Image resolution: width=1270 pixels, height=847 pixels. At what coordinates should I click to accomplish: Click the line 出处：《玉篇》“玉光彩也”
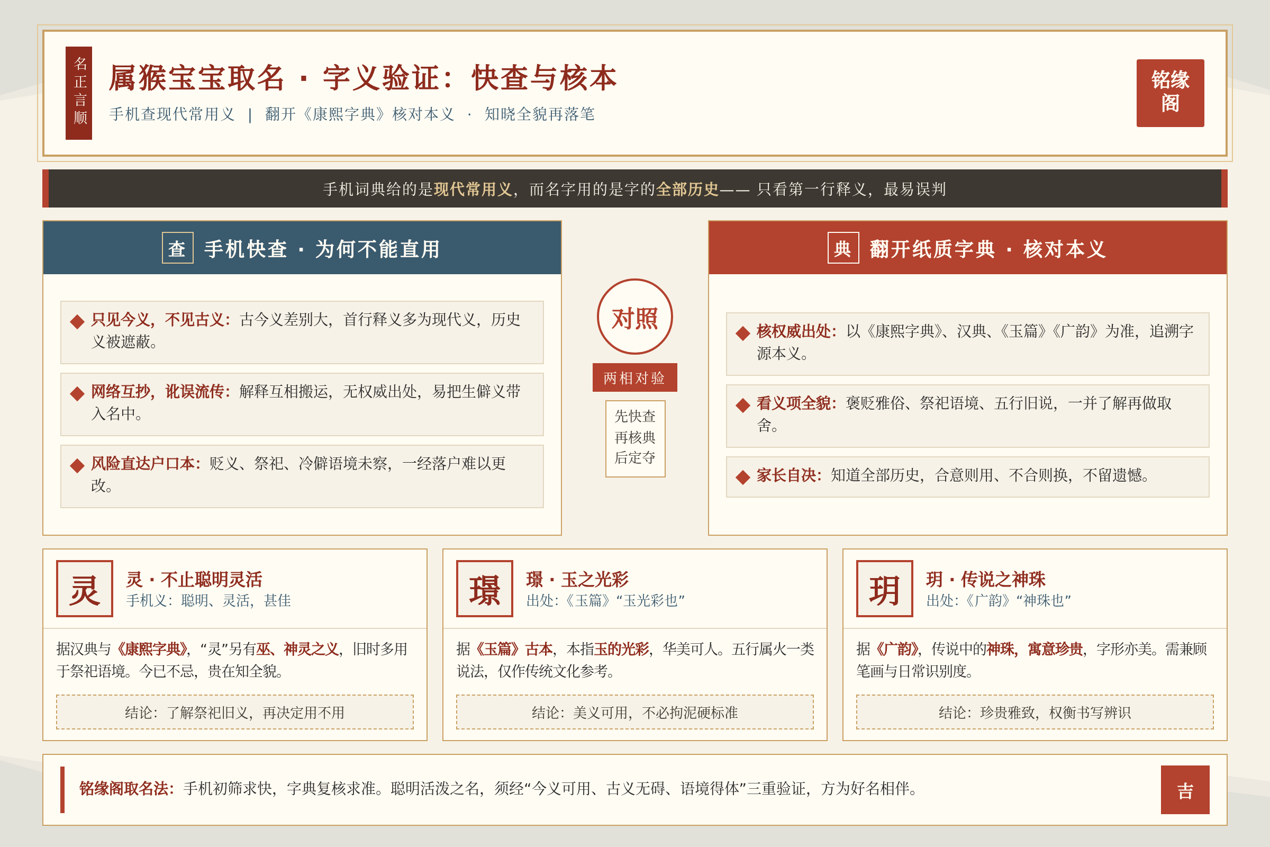[x=605, y=601]
